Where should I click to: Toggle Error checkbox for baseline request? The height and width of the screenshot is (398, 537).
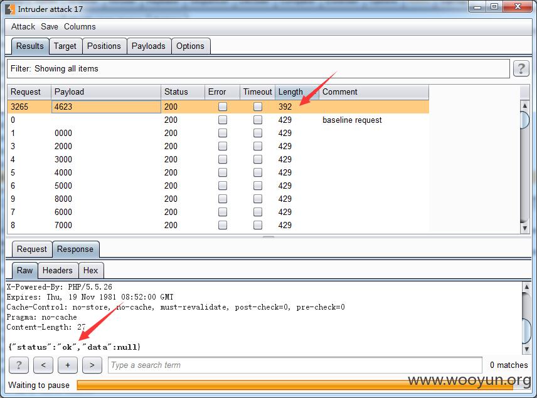pos(223,120)
